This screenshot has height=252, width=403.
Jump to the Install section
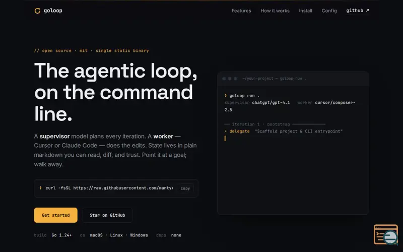(x=305, y=11)
